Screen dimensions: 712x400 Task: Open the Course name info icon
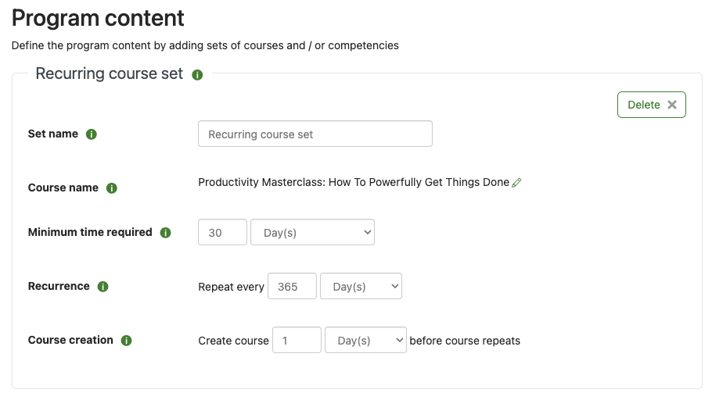tap(112, 188)
